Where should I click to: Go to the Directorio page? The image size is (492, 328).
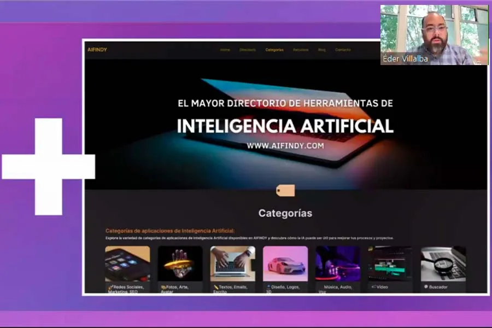click(247, 50)
